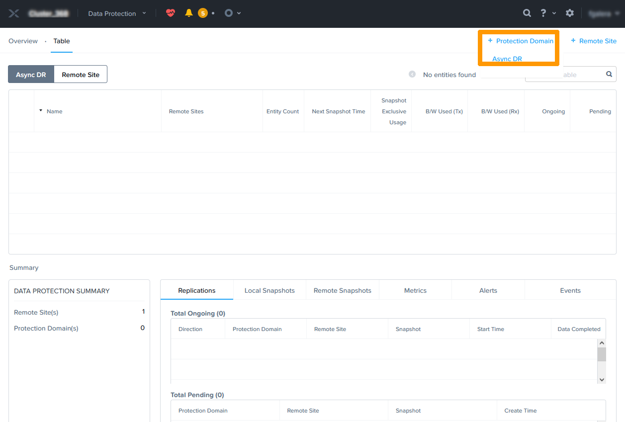Click the + Remote Site link
Screen dimensions: 625x422
(593, 41)
